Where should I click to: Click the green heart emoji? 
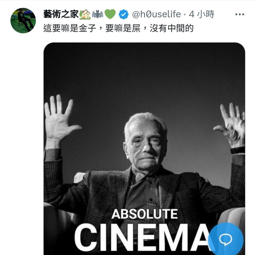click(x=110, y=14)
